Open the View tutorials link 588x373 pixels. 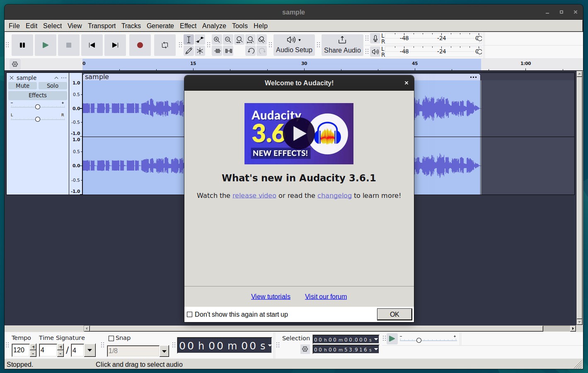pos(271,296)
